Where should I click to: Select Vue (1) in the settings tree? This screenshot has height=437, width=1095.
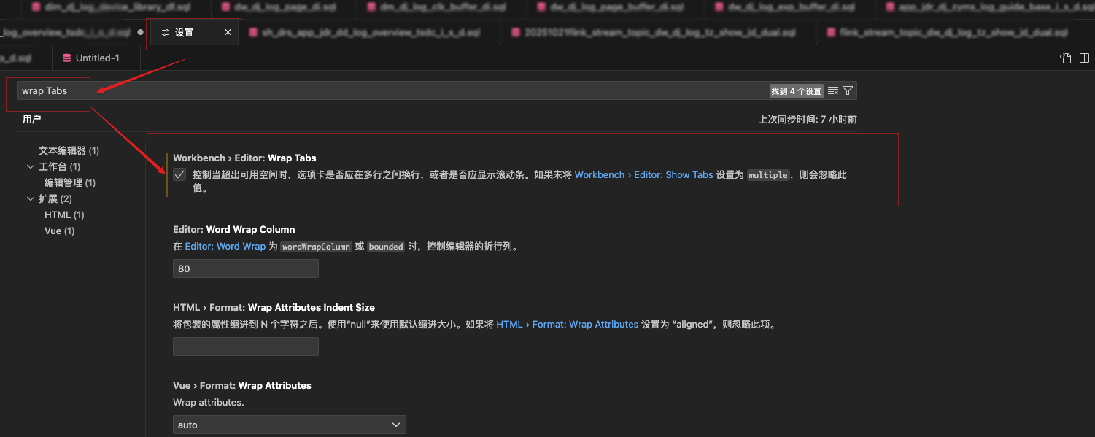point(60,231)
